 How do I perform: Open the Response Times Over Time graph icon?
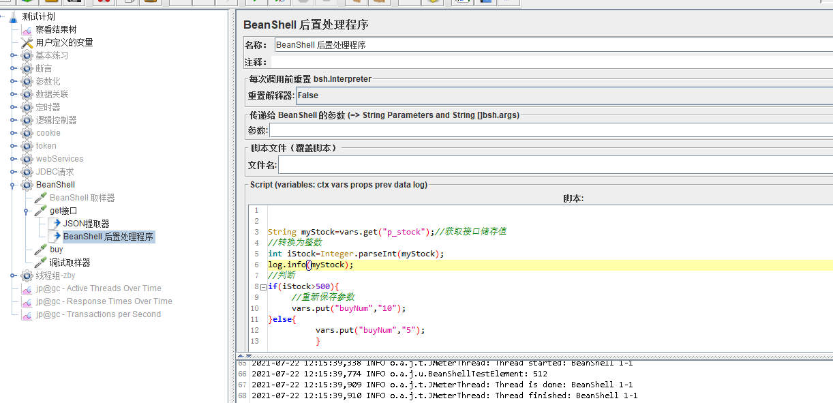coord(27,301)
